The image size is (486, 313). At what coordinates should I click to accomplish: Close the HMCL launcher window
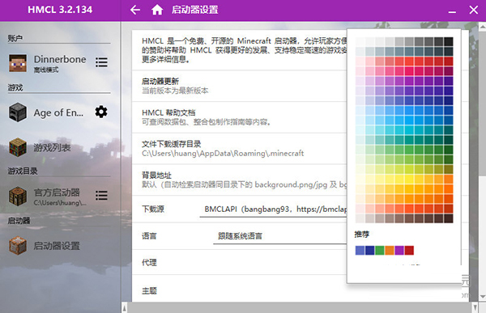pyautogui.click(x=474, y=10)
